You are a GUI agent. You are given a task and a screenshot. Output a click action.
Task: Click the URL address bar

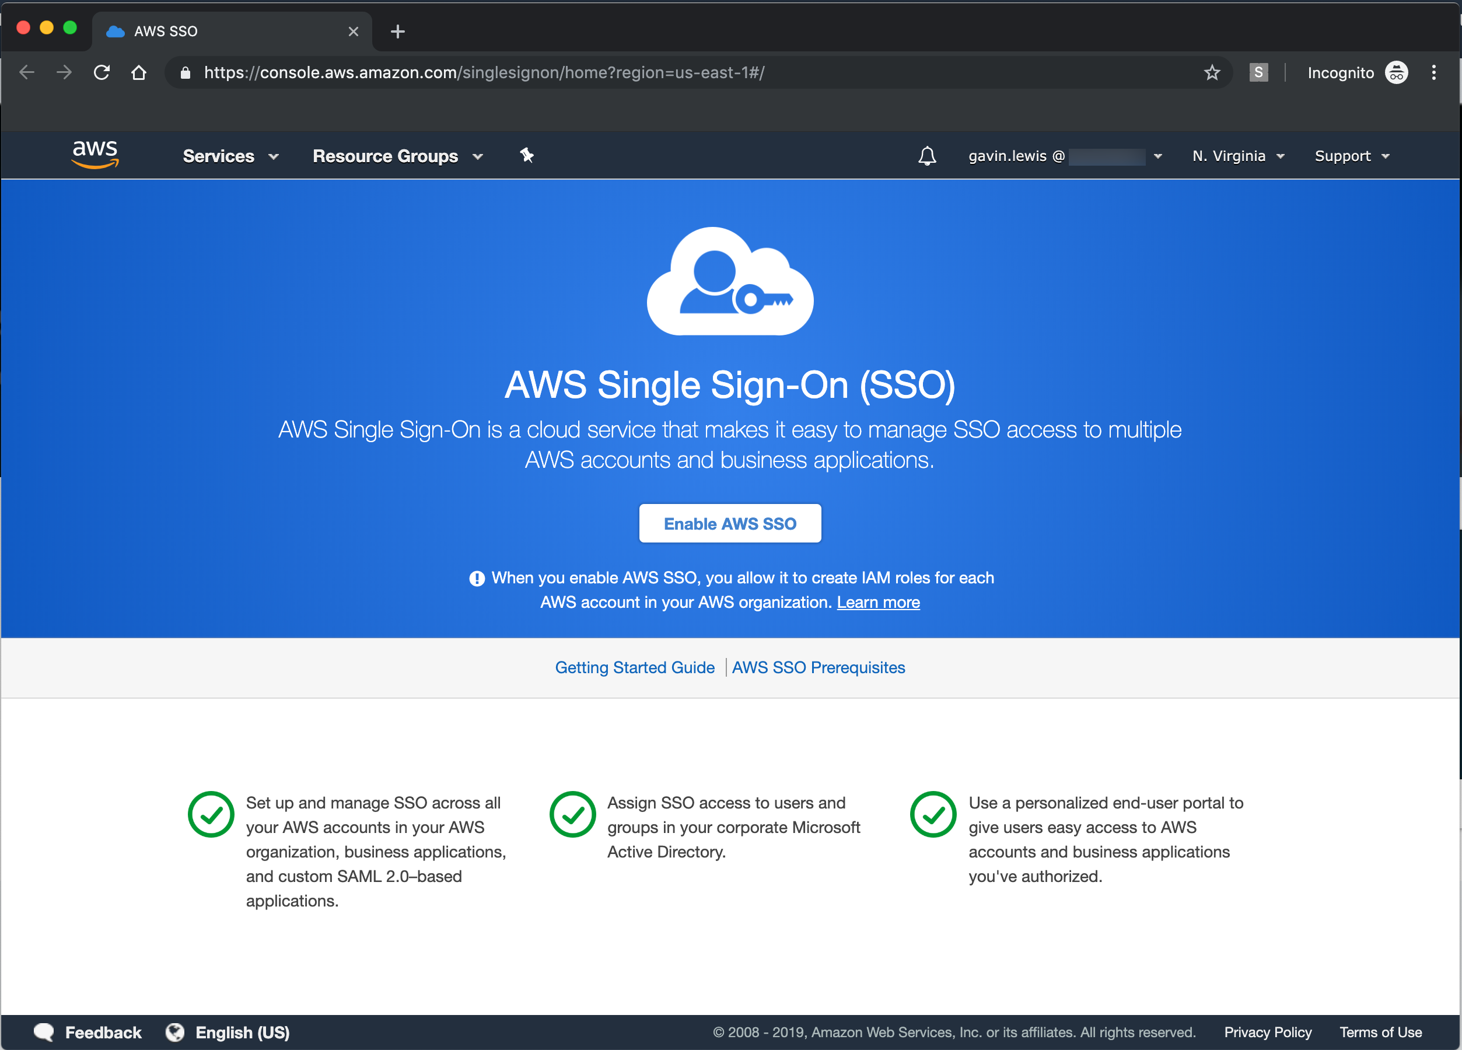pyautogui.click(x=699, y=72)
